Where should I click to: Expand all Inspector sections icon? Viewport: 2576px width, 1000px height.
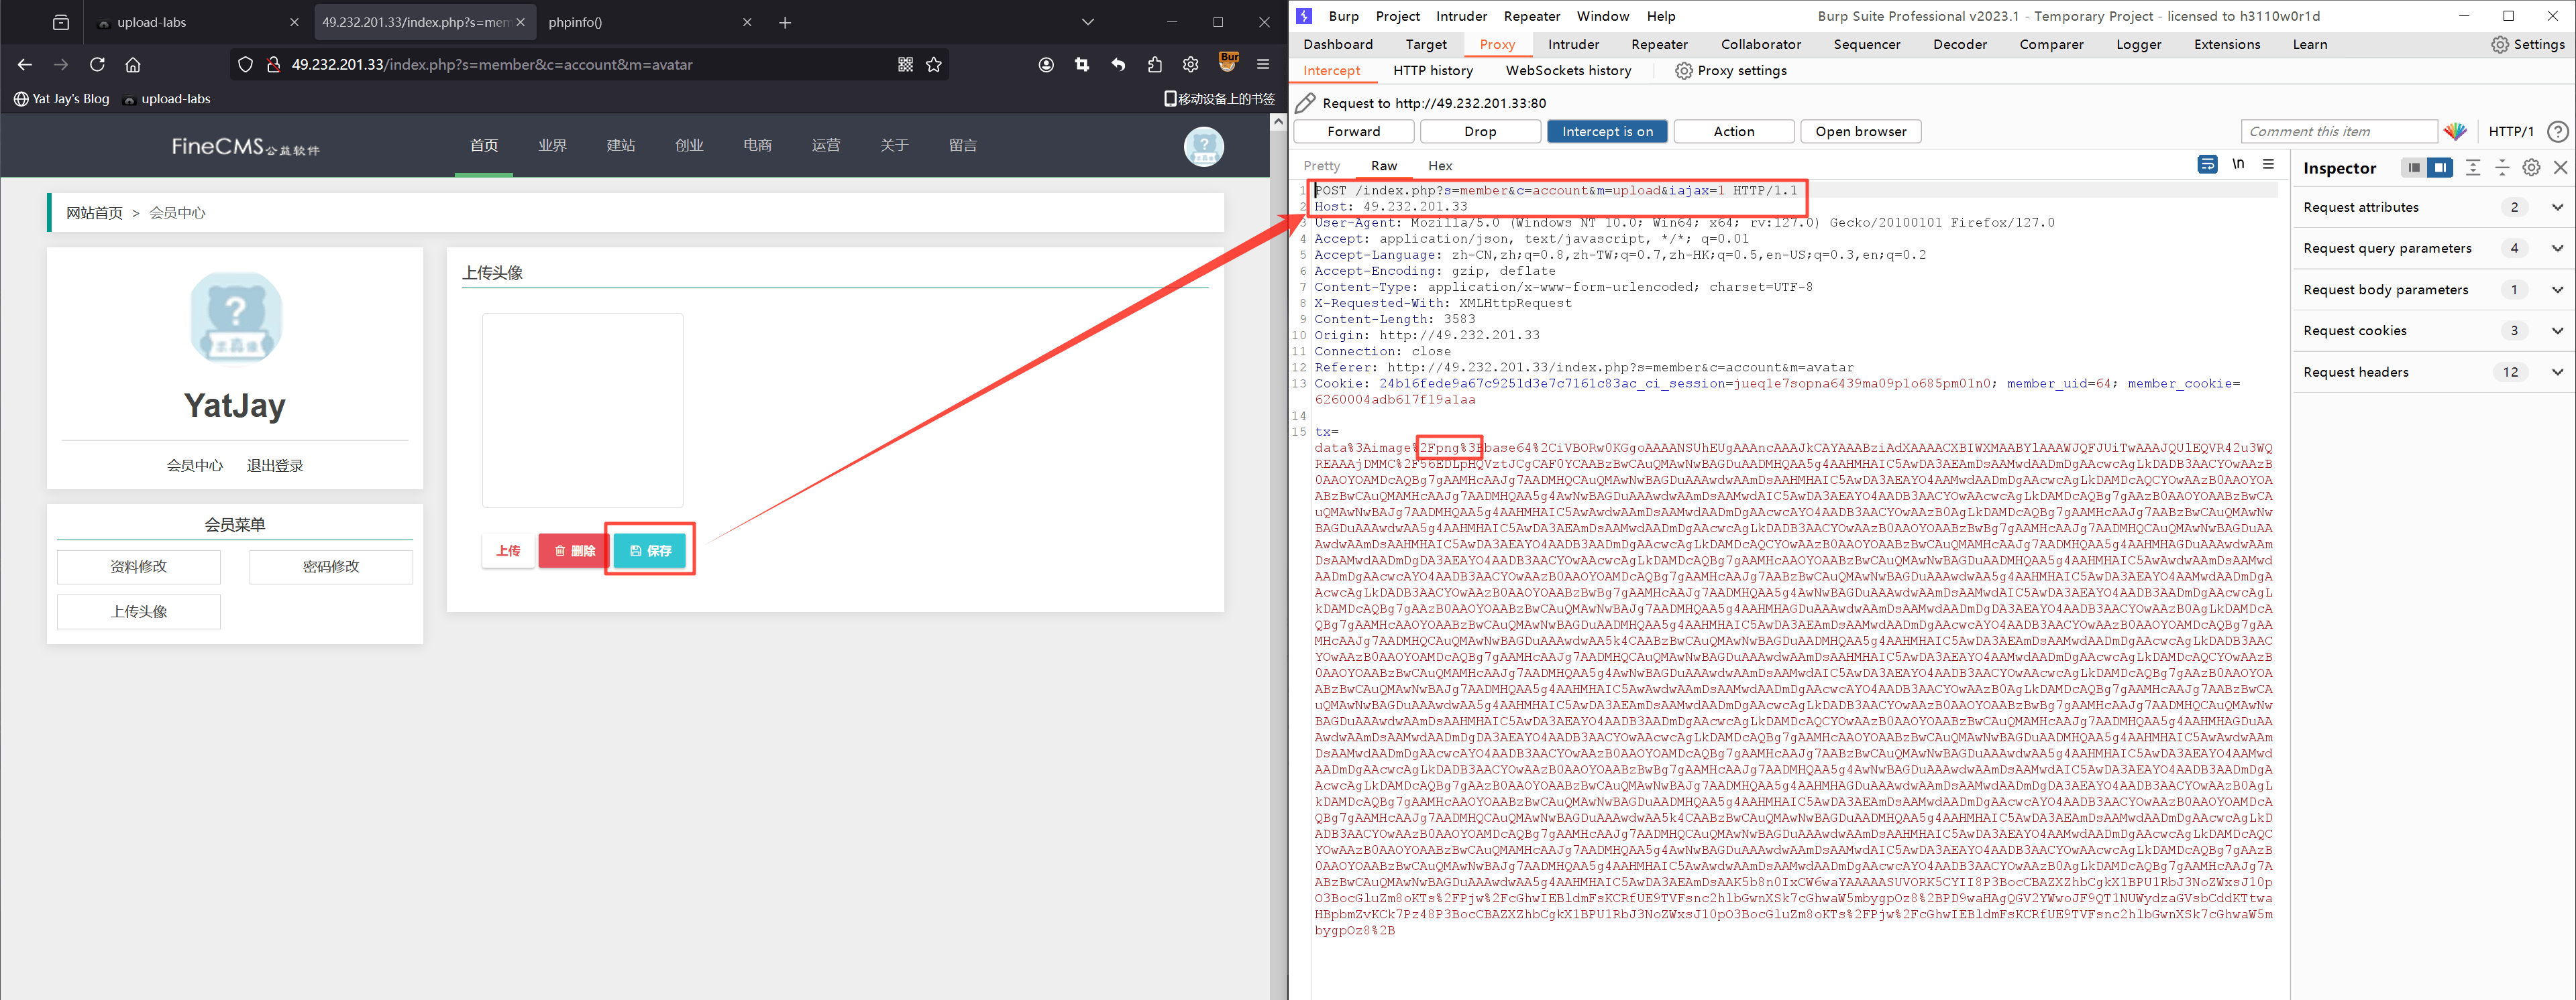pyautogui.click(x=2473, y=168)
